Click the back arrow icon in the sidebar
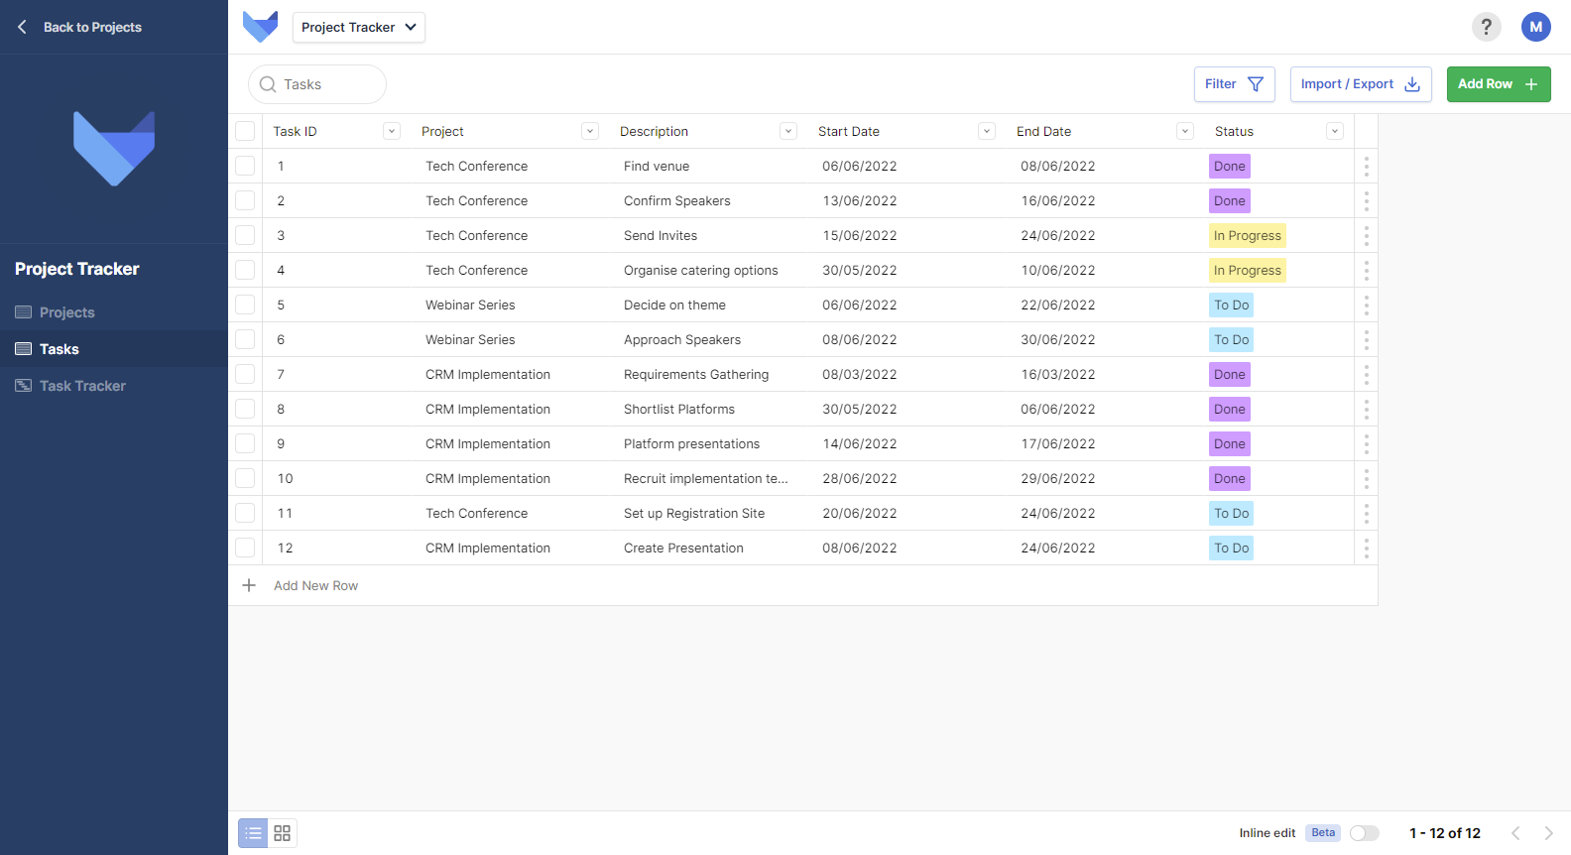Image resolution: width=1571 pixels, height=855 pixels. [x=22, y=27]
